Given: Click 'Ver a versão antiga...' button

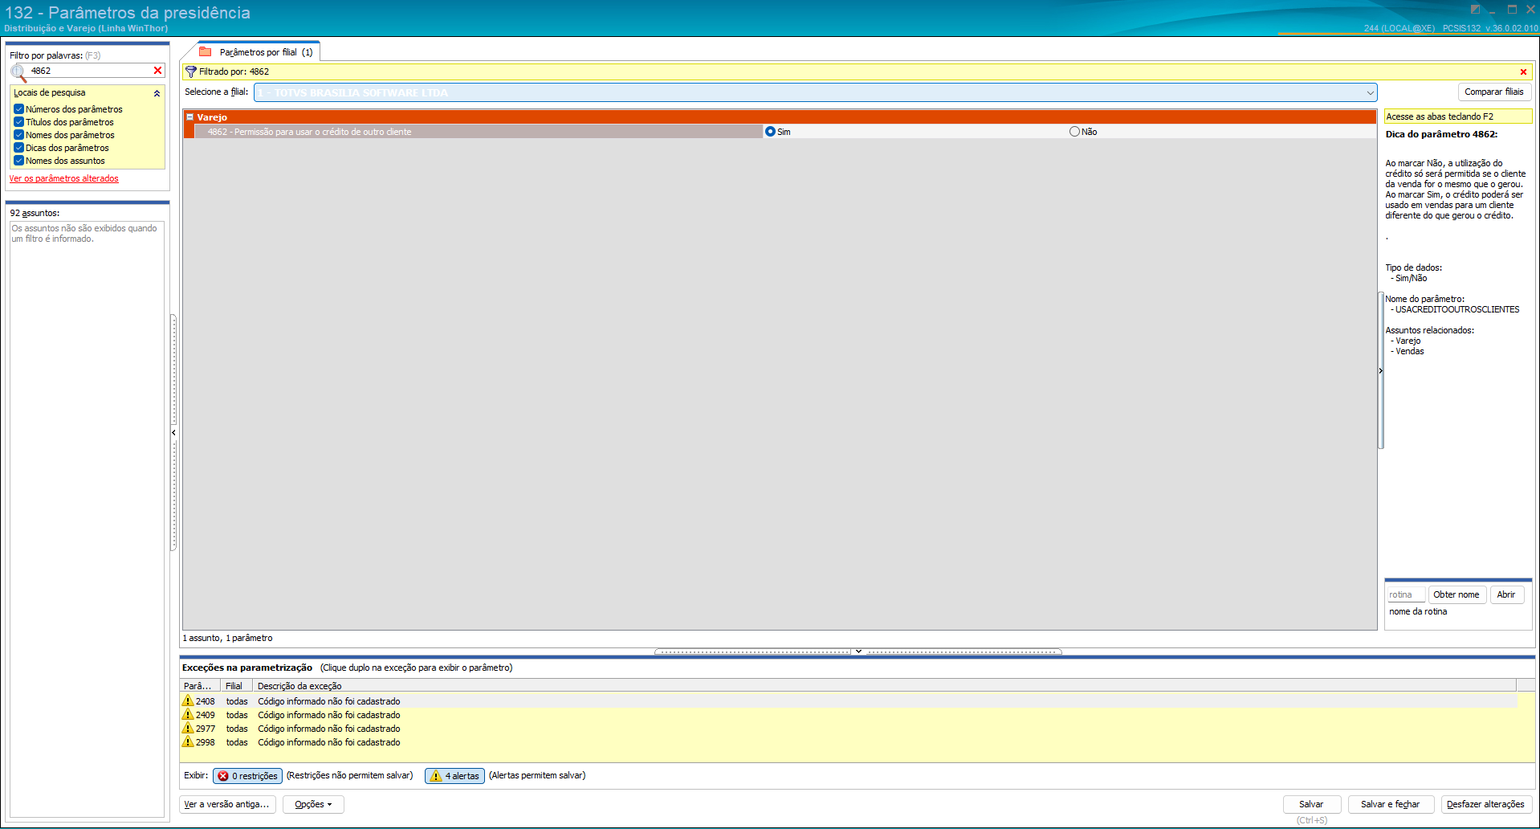Looking at the screenshot, I should 227,804.
